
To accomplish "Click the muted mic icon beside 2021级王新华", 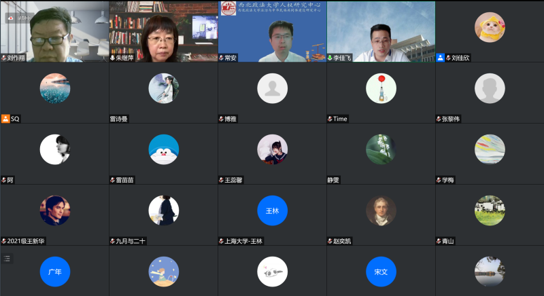I will coord(4,241).
